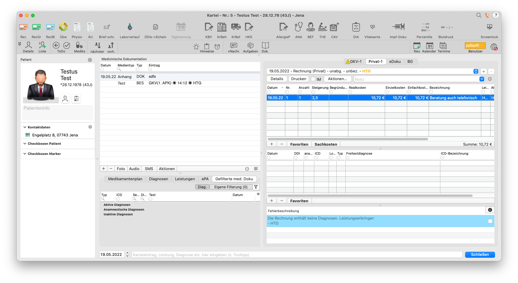Image resolution: width=518 pixels, height=283 pixels.
Task: Open the DDIs->Schein icon
Action: 155,27
